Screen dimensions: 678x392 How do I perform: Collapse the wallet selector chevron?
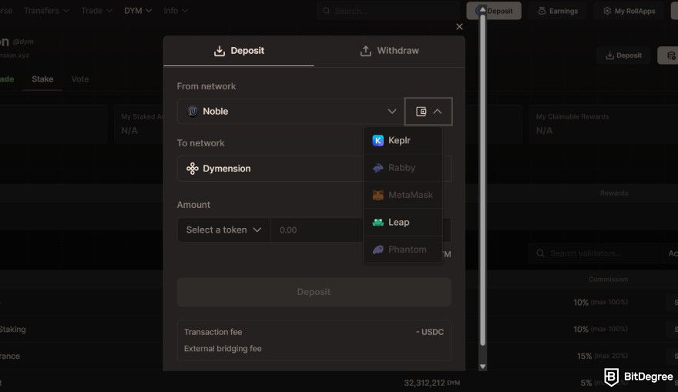(438, 112)
